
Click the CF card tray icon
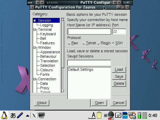118,115
